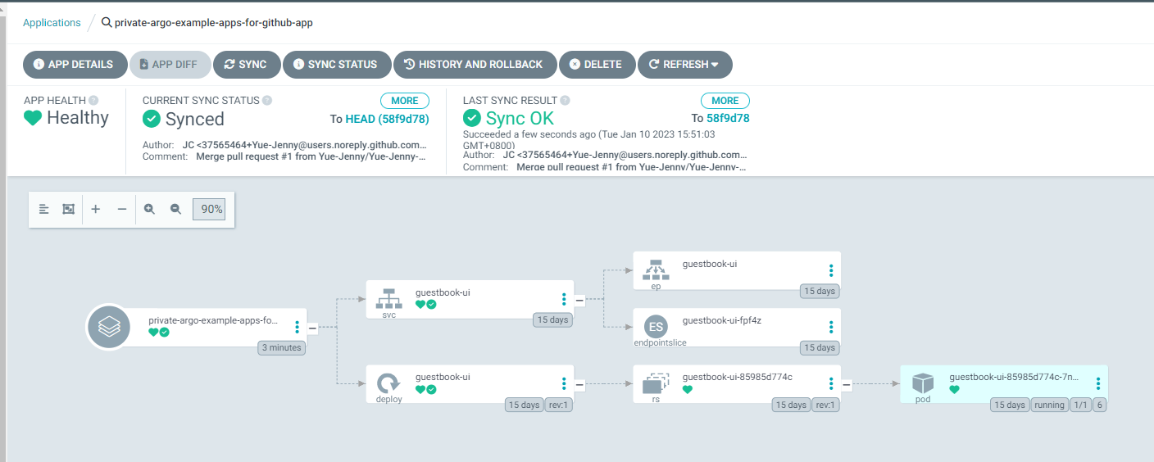
Task: Click the application layers root icon
Action: coord(109,327)
